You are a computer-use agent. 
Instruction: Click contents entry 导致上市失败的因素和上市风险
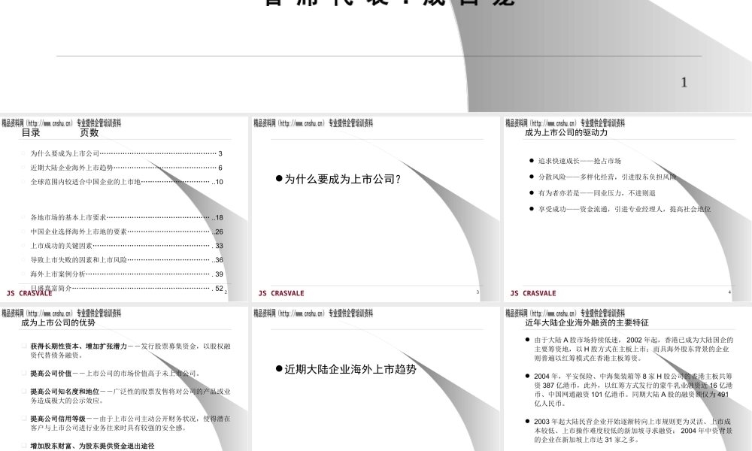click(126, 260)
